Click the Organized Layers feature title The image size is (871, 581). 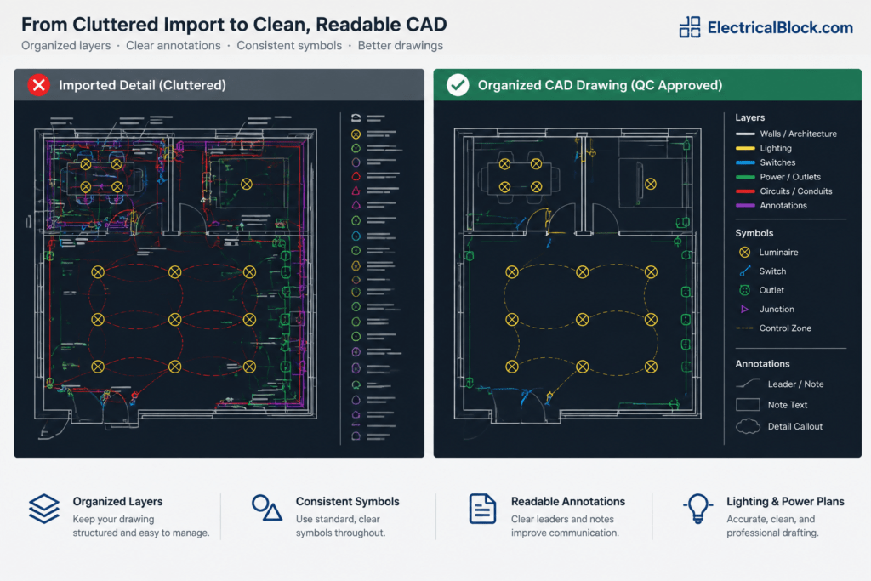(117, 502)
